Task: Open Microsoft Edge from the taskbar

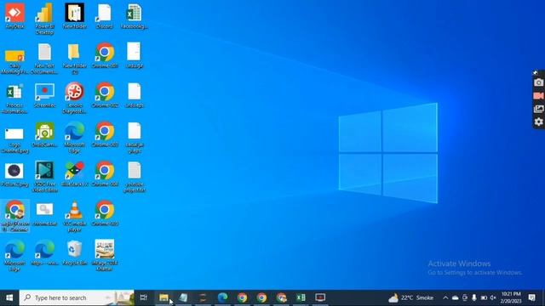Action: point(222,297)
